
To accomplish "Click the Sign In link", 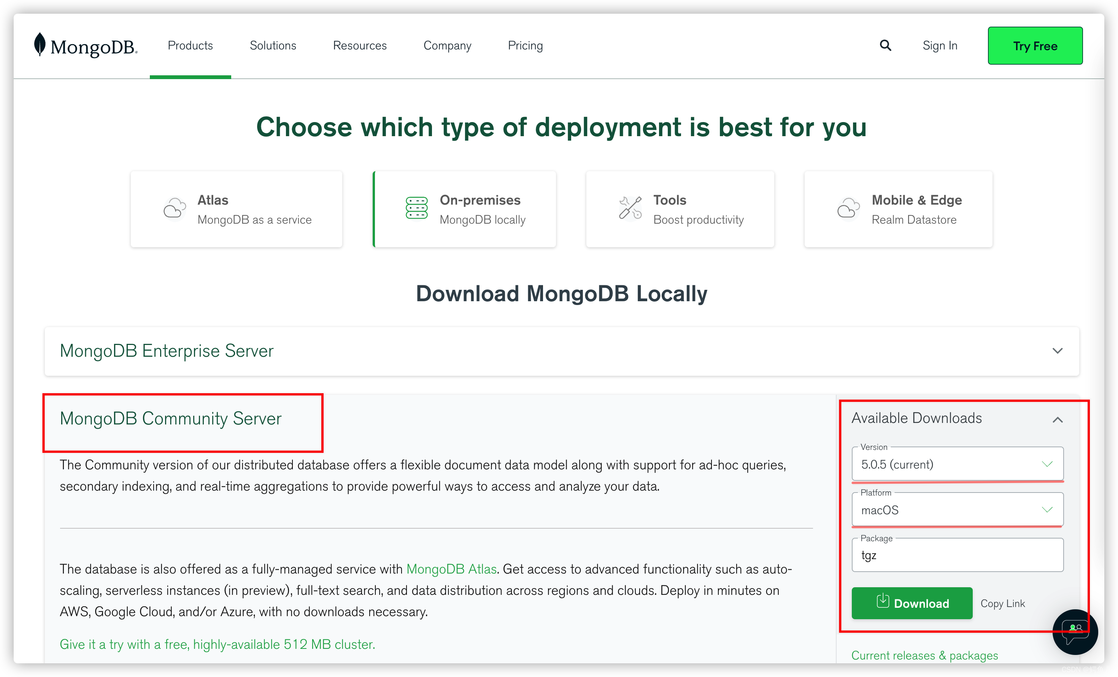I will (x=940, y=45).
